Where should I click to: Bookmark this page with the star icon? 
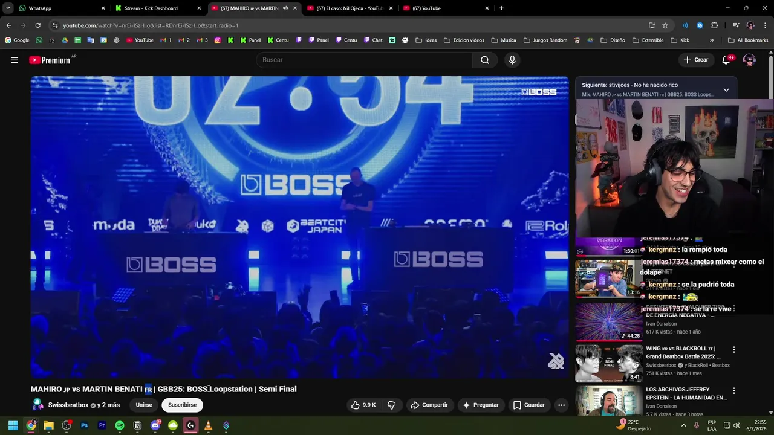[x=665, y=25]
